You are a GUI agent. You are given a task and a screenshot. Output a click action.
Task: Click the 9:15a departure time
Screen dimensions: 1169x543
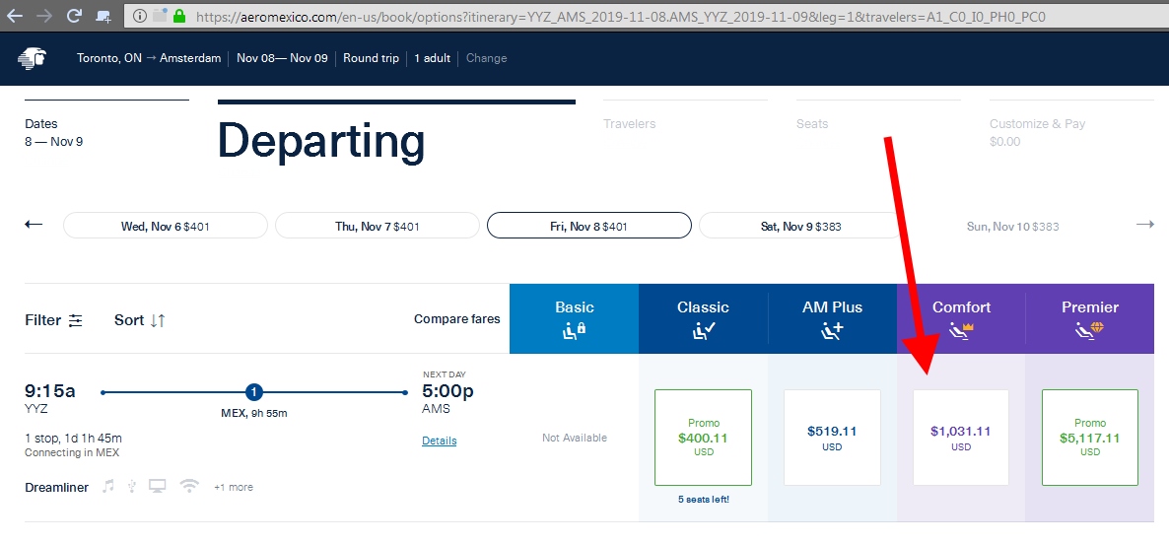coord(50,391)
